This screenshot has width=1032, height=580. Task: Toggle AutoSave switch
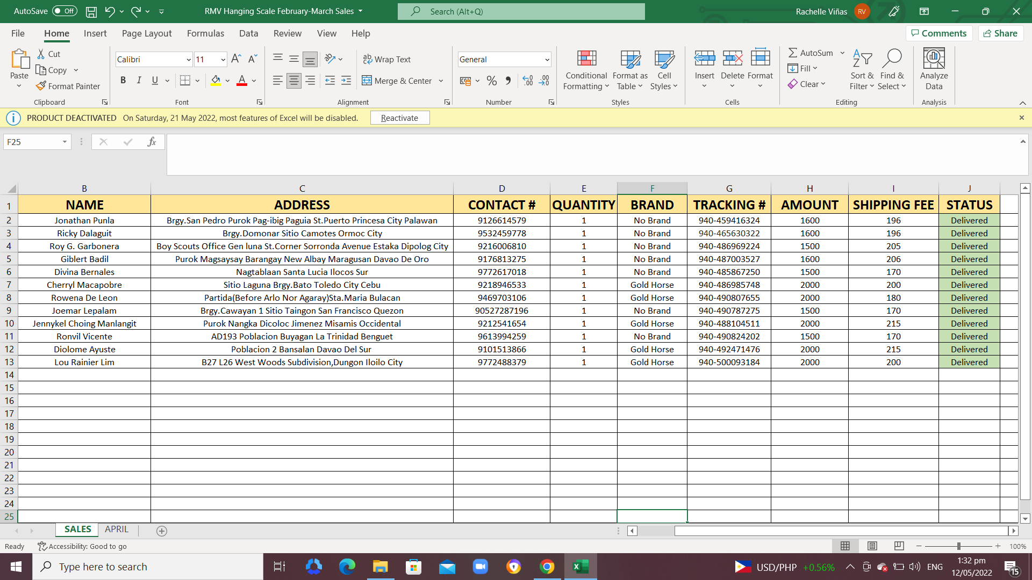pyautogui.click(x=64, y=11)
